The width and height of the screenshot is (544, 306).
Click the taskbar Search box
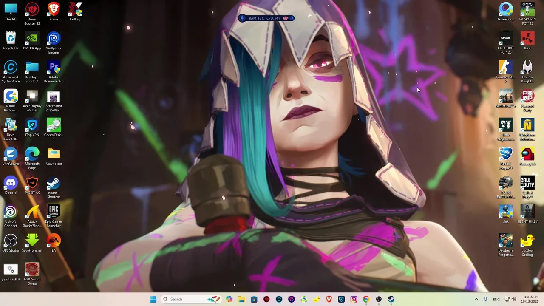coord(192,299)
